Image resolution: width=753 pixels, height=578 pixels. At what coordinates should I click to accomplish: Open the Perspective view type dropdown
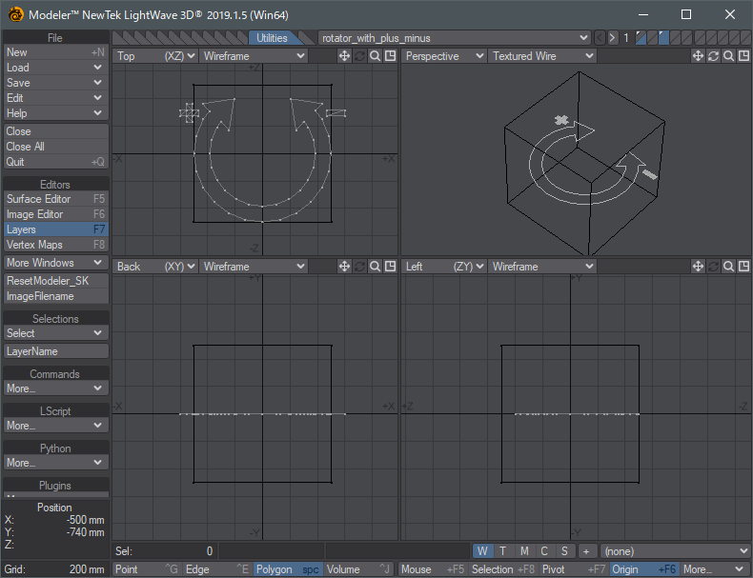(x=443, y=56)
